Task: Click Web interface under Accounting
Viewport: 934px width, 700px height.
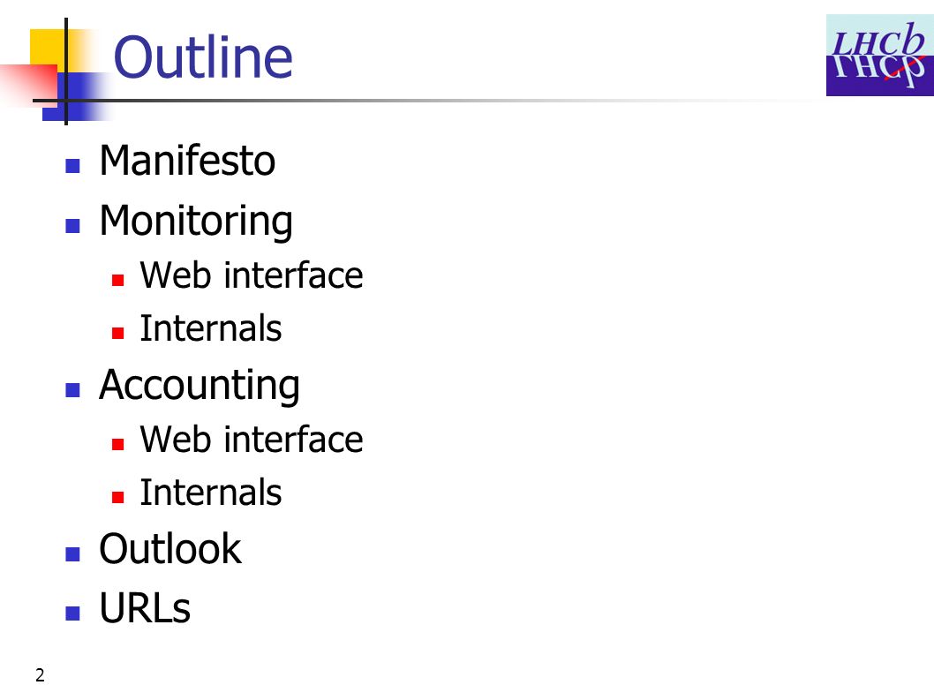Action: coord(252,440)
